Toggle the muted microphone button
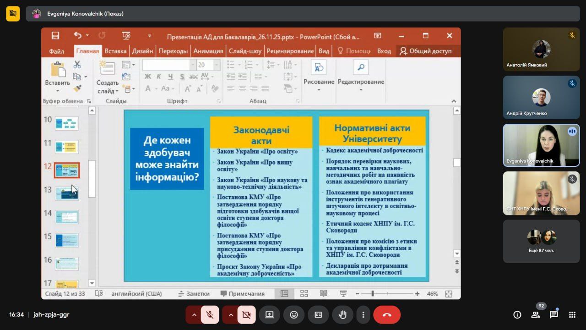 coord(210,315)
